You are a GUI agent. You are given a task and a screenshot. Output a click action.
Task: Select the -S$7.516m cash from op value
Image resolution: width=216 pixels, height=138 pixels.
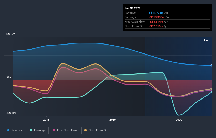[x=156, y=26]
